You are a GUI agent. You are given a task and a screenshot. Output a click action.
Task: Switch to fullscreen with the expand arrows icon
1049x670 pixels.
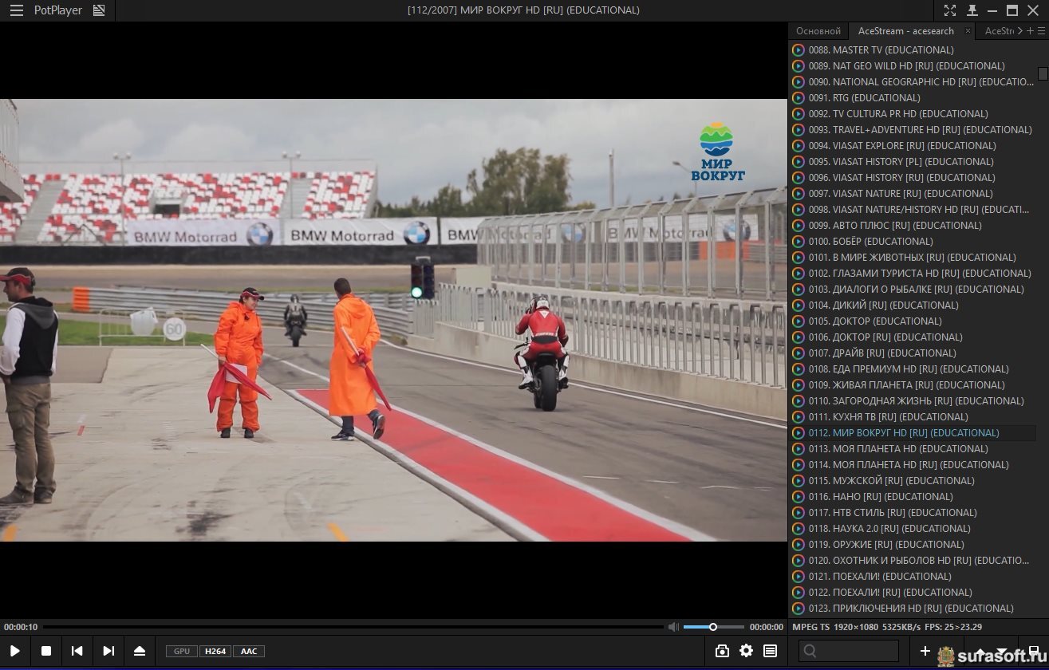click(x=950, y=10)
